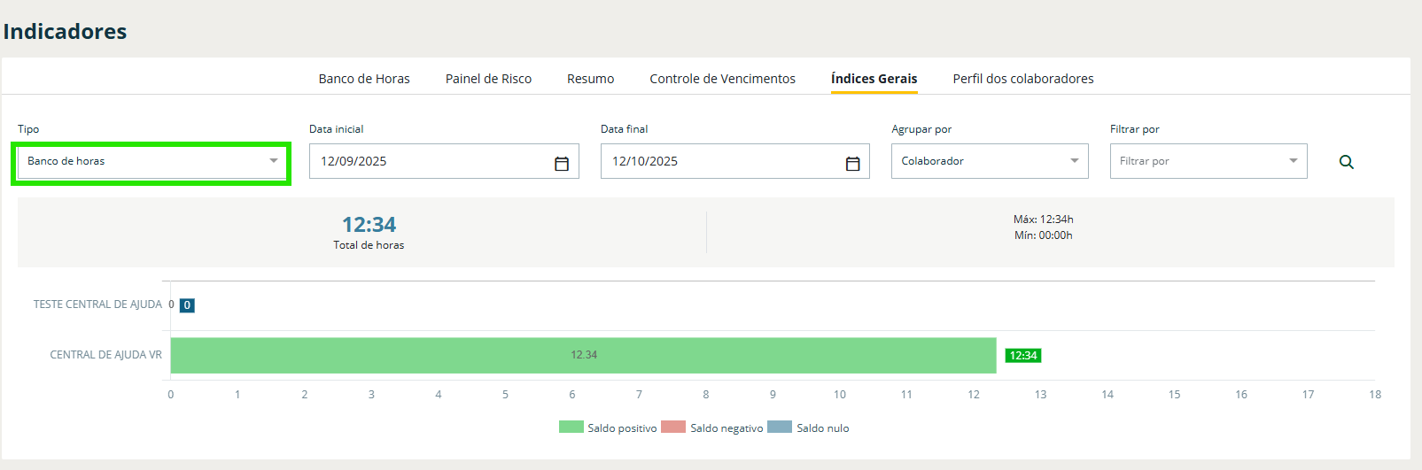
Task: Switch to the Banco de Horas tab
Action: [x=364, y=79]
